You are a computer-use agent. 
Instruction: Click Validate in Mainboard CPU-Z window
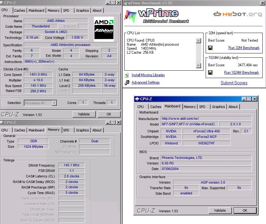[x=220, y=210]
